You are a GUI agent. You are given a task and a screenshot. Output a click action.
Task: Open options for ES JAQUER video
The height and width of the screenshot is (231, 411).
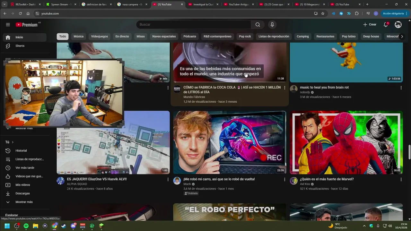click(168, 179)
